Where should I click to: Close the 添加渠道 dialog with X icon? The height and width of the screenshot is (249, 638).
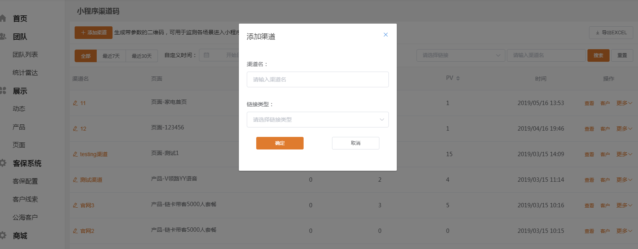[x=385, y=35]
